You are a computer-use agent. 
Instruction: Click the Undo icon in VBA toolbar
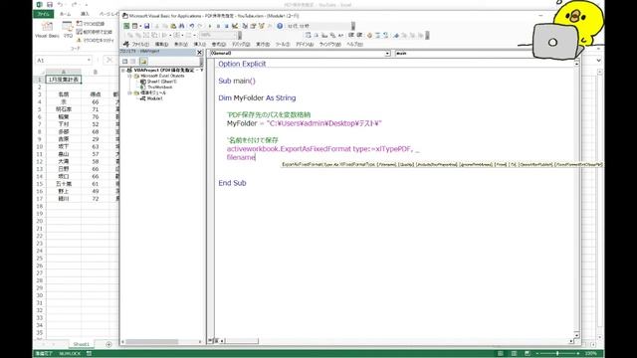(x=192, y=26)
